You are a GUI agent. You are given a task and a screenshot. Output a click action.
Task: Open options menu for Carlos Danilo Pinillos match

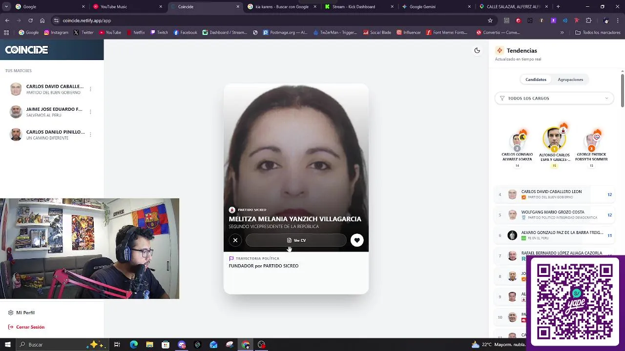[90, 135]
